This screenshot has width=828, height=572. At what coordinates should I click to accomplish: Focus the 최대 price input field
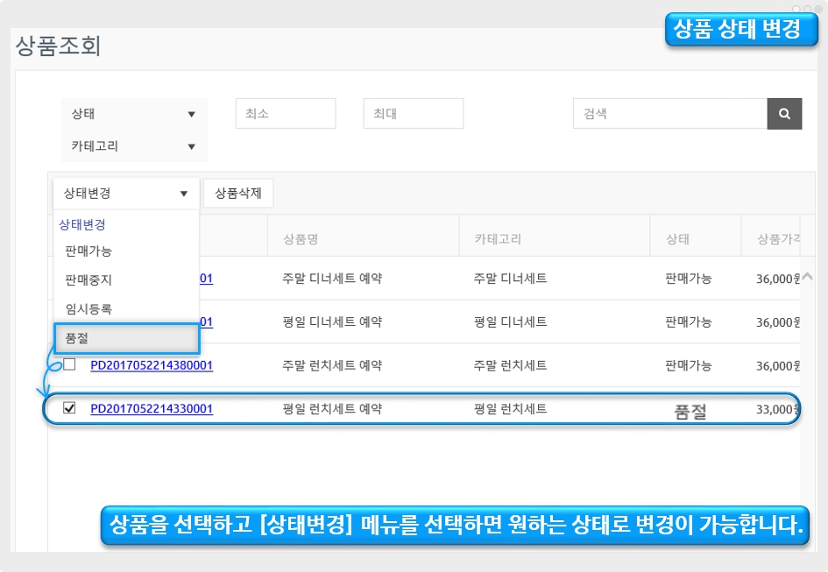coord(413,114)
